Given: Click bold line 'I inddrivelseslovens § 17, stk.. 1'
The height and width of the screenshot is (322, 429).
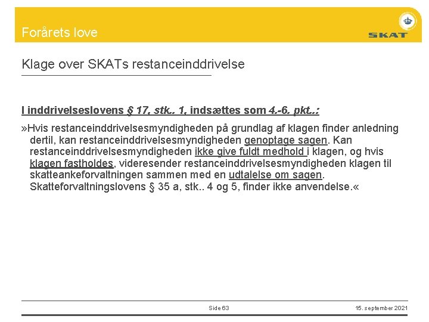Looking at the screenshot, I should (x=104, y=110).
